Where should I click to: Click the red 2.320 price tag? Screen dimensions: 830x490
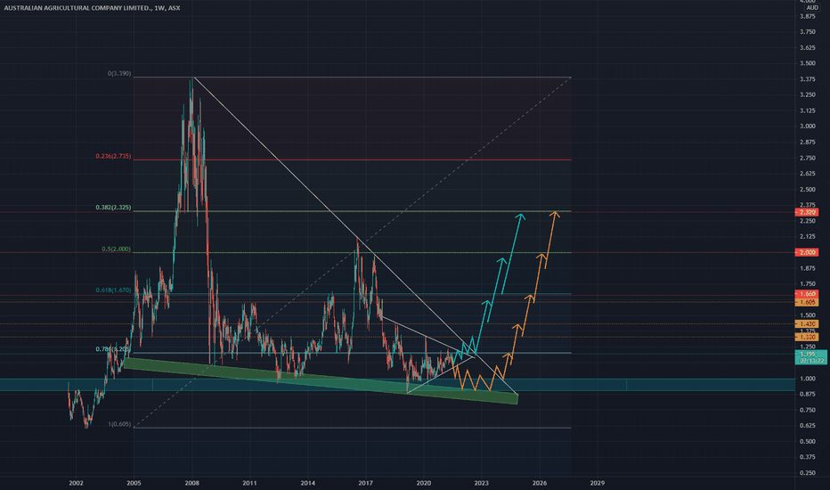pos(807,212)
